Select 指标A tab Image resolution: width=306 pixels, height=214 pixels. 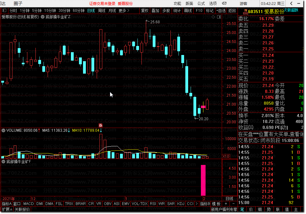click(x=7, y=204)
